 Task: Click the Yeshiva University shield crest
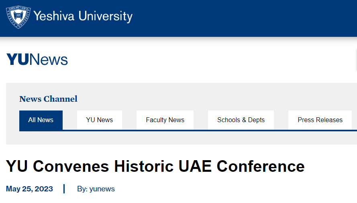(18, 17)
